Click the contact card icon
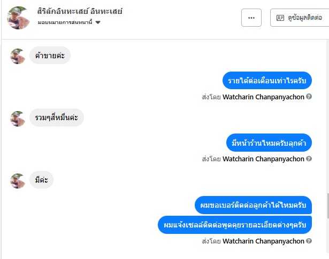 coord(280,18)
